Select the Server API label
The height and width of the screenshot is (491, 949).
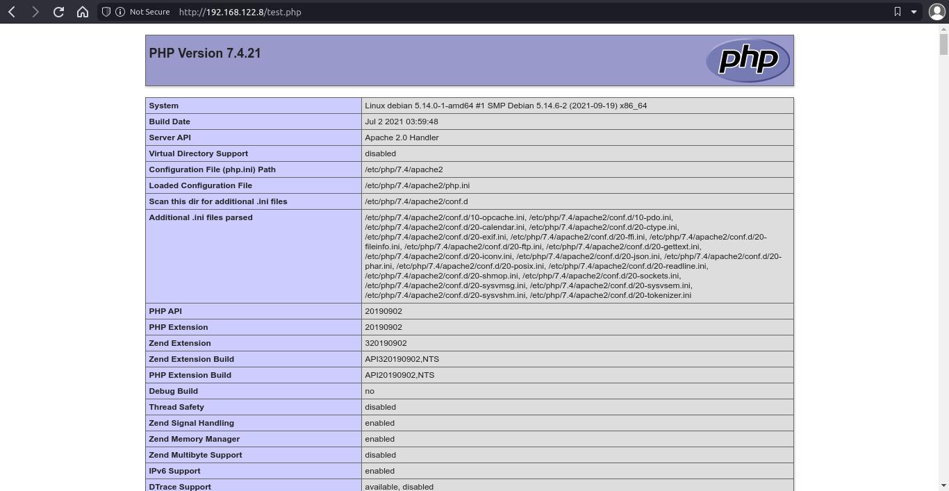pyautogui.click(x=170, y=138)
